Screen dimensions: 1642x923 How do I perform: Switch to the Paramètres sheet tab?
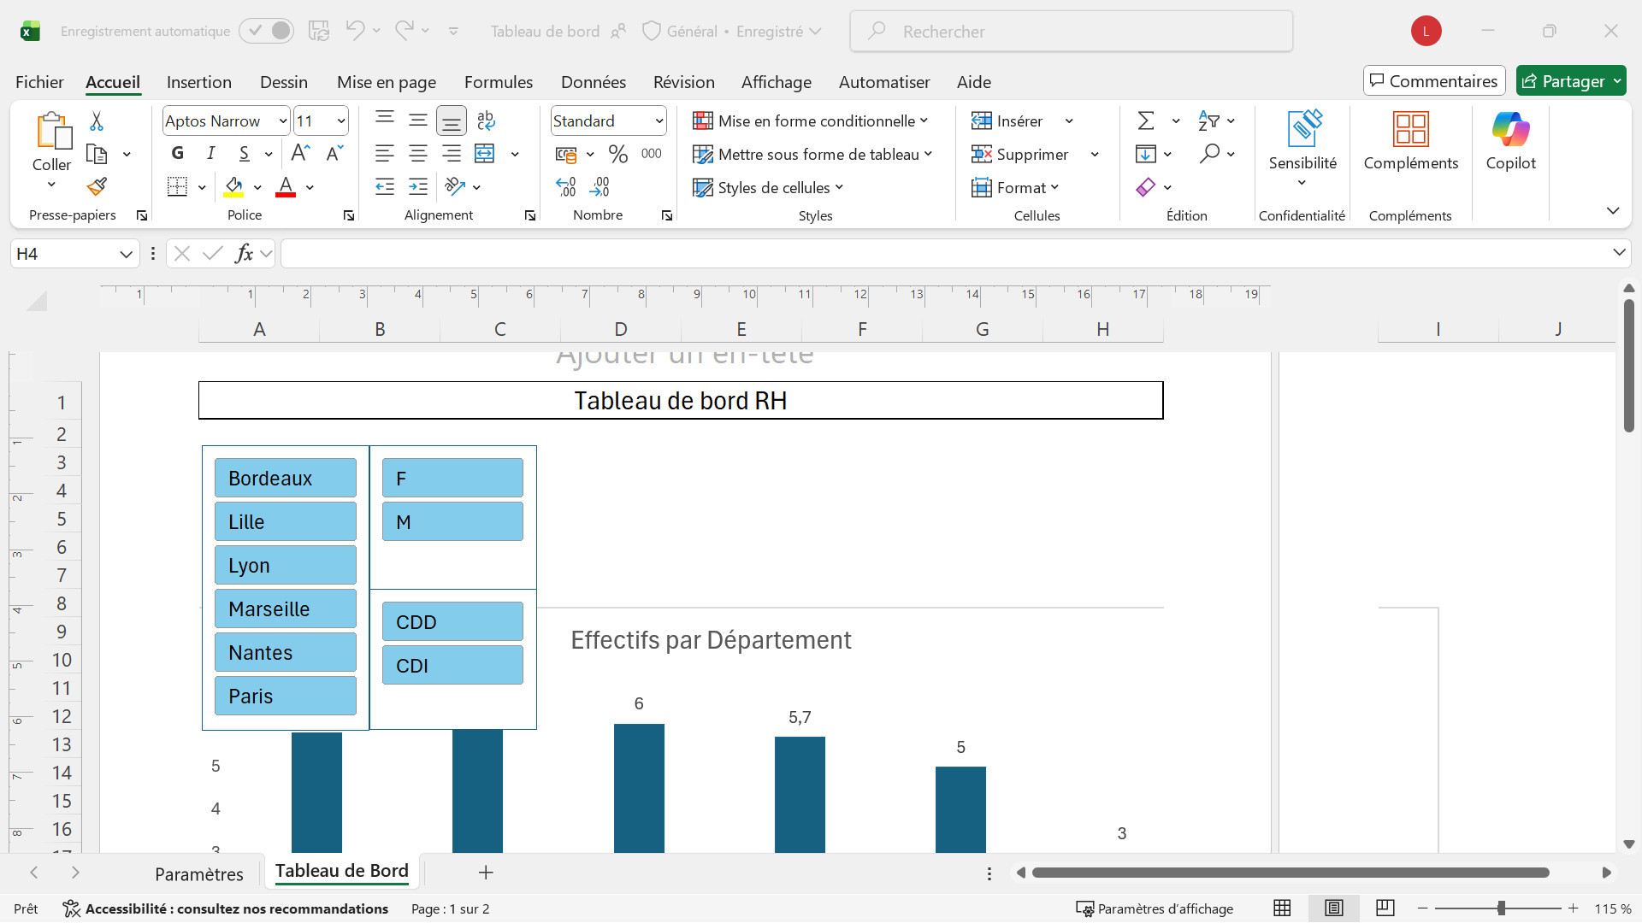tap(198, 873)
